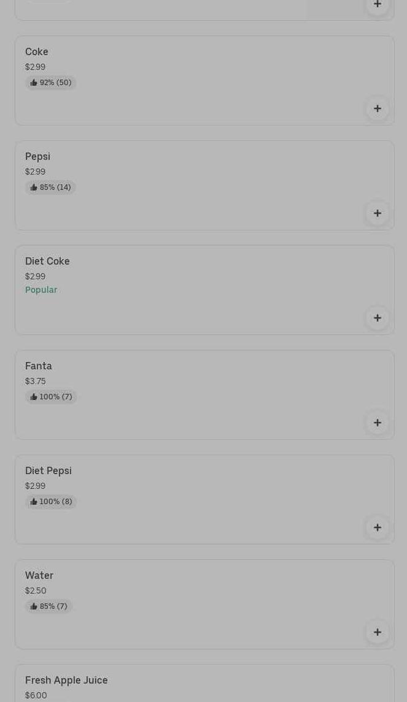
Task: Click the Coke 92% rating badge
Action: [51, 83]
